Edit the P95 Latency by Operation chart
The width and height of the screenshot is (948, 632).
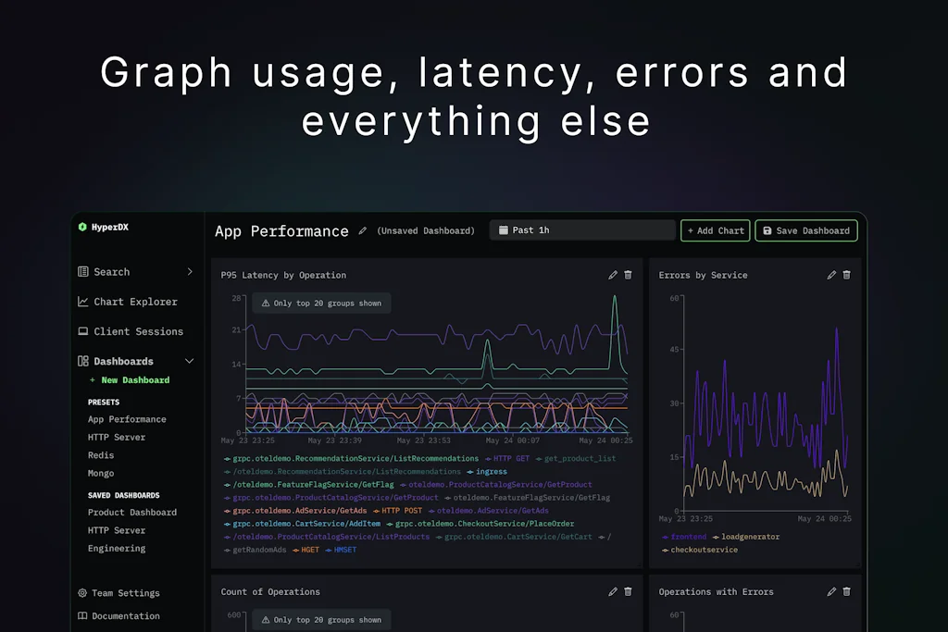click(x=612, y=274)
